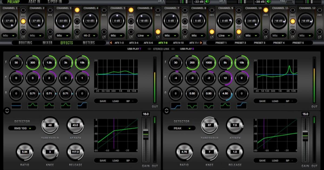Click the THRESHOLD knob showing 48

[50, 125]
